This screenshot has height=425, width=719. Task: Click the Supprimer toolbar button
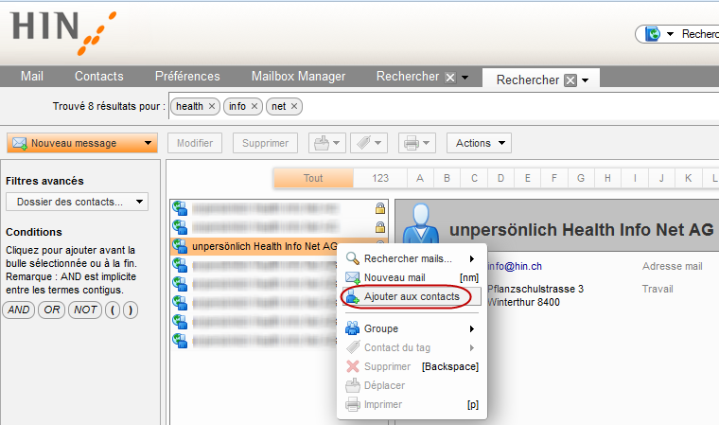pos(266,143)
